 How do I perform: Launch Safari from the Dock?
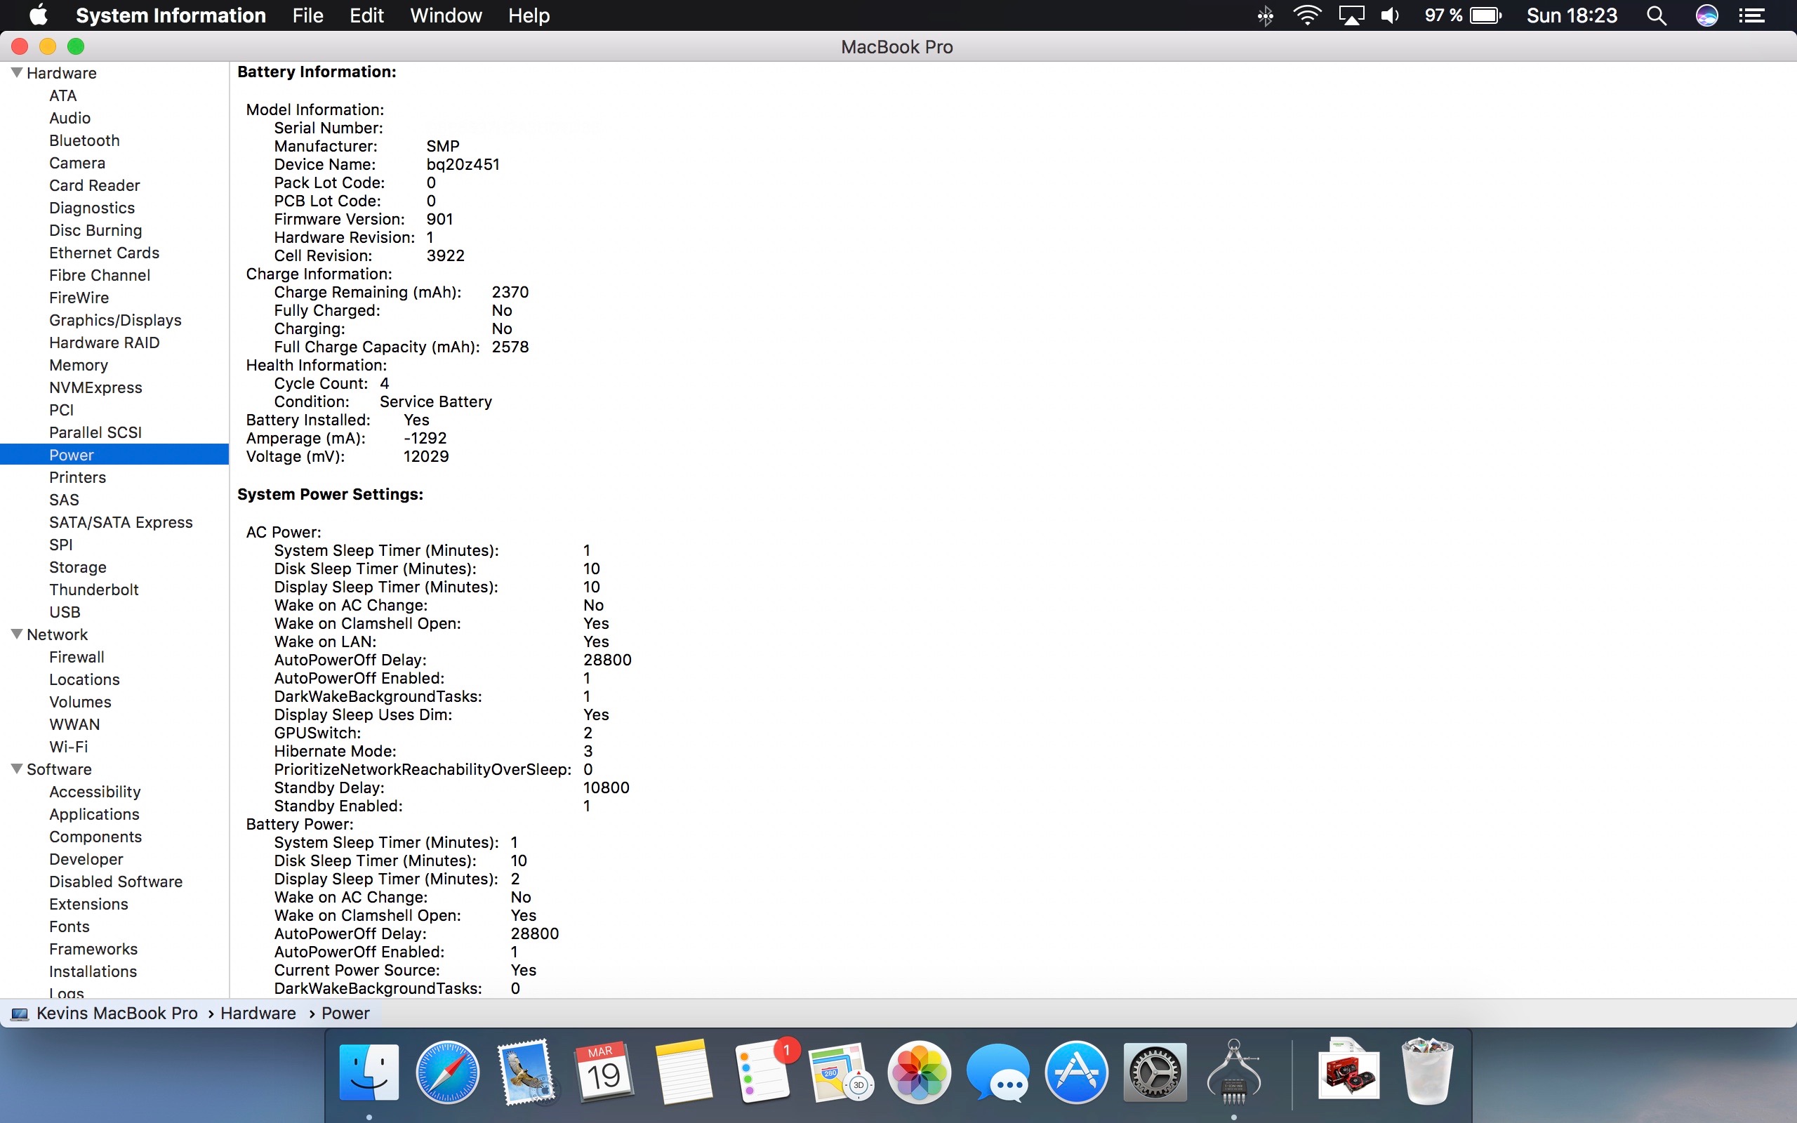(447, 1072)
